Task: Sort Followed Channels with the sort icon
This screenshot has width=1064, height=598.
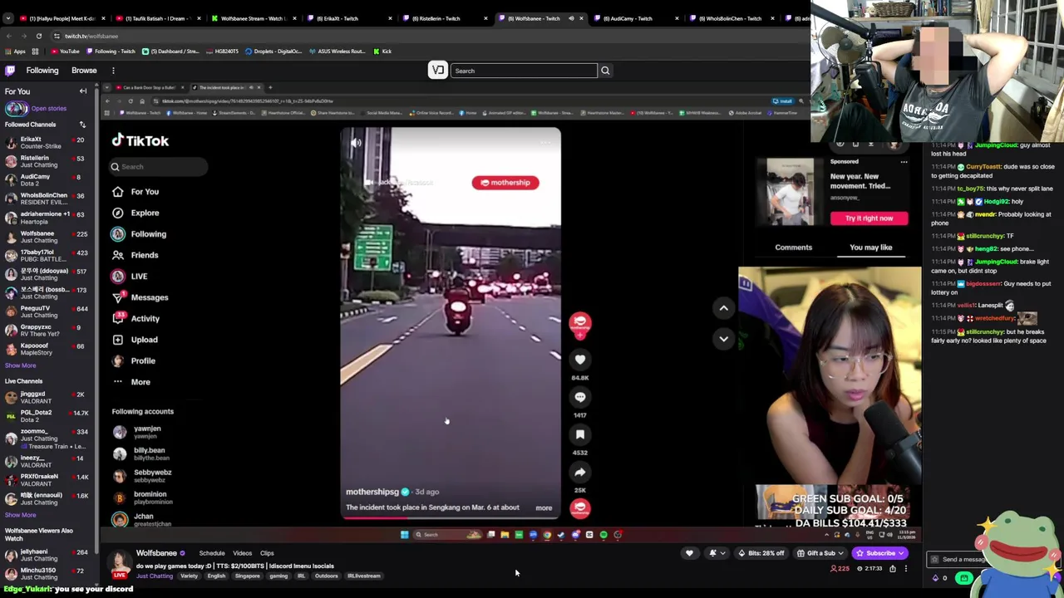Action: 82,125
